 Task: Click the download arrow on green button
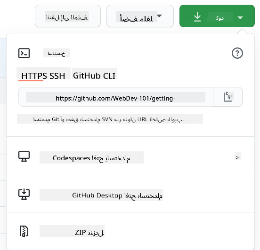pyautogui.click(x=197, y=17)
